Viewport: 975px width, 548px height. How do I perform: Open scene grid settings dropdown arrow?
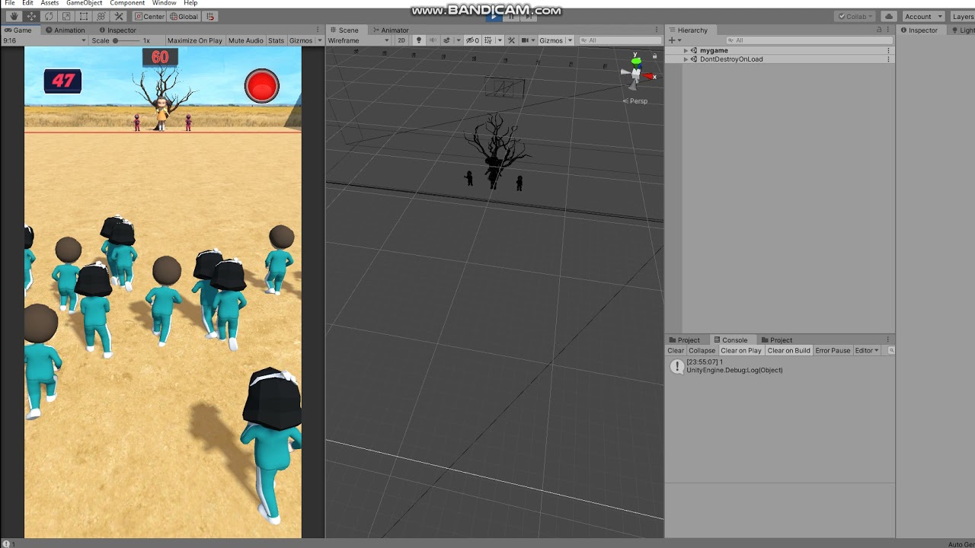tap(498, 40)
